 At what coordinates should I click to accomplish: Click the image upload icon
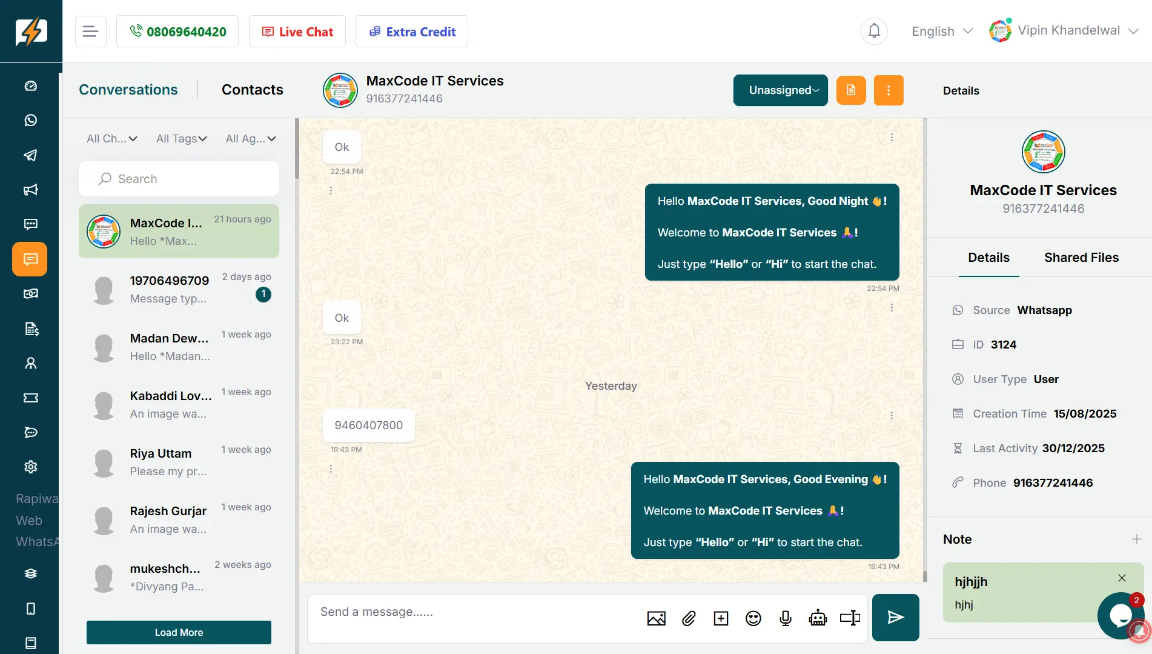click(x=656, y=618)
